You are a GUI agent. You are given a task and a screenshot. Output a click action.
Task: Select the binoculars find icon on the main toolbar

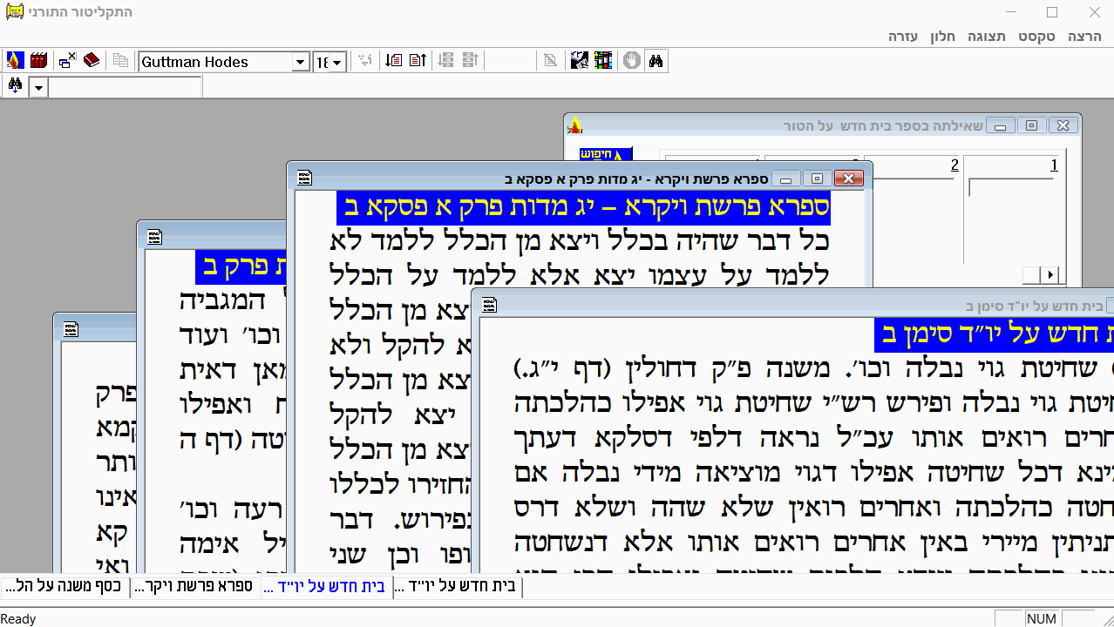click(x=655, y=60)
